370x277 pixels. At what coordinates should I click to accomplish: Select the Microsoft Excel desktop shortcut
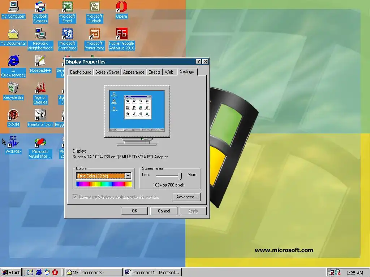pos(67,12)
